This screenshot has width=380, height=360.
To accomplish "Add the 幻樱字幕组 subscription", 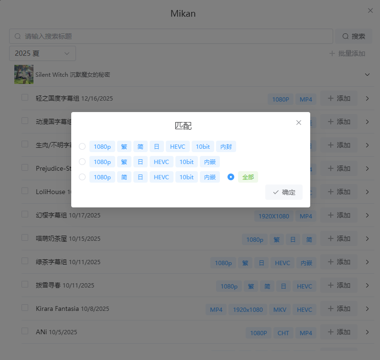I will [x=339, y=215].
